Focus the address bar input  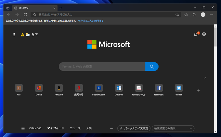tap(106, 15)
